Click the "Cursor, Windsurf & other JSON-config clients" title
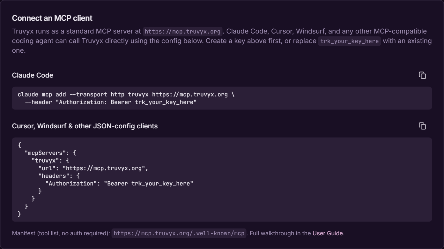 pos(85,126)
